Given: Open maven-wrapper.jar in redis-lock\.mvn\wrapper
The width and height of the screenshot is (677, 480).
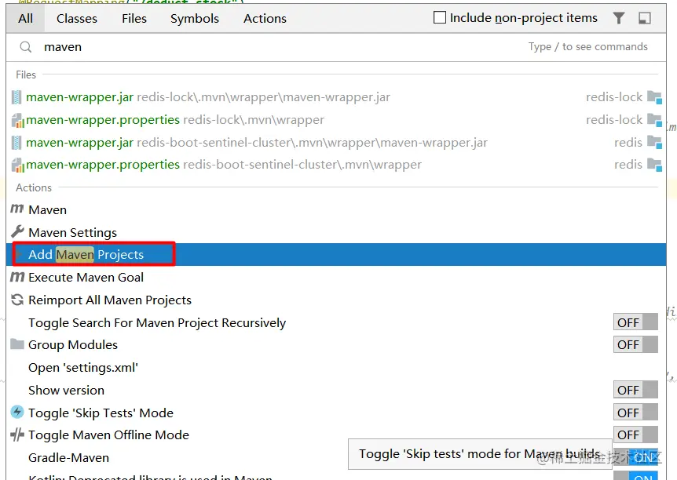Looking at the screenshot, I should click(336, 97).
